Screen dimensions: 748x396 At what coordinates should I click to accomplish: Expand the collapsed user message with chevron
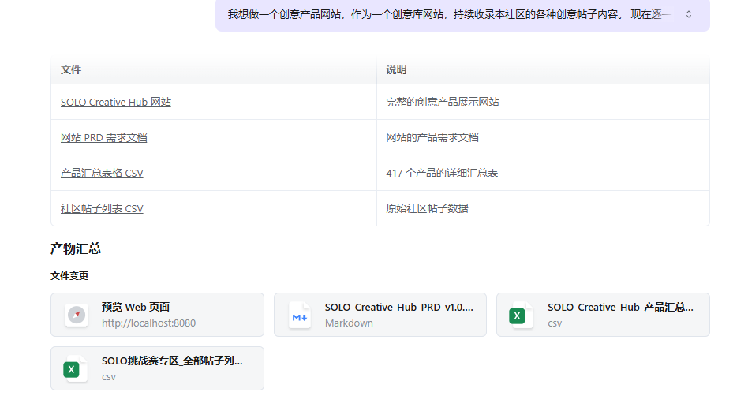689,14
